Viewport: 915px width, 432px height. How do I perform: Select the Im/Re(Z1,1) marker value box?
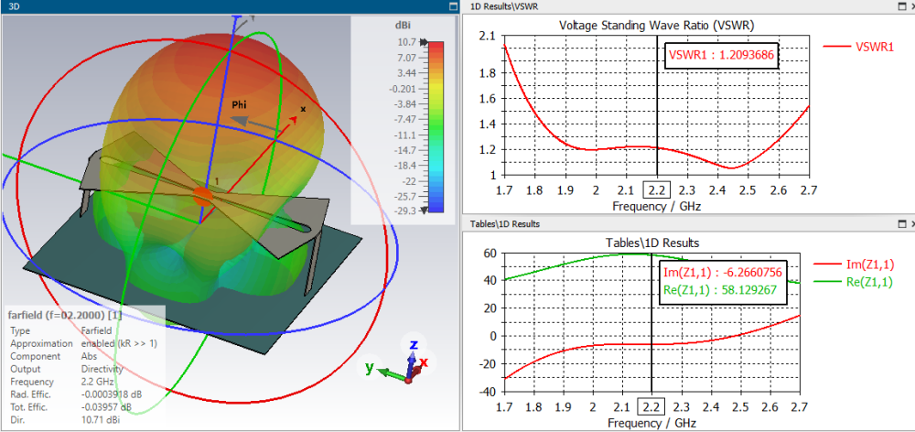[x=723, y=283]
